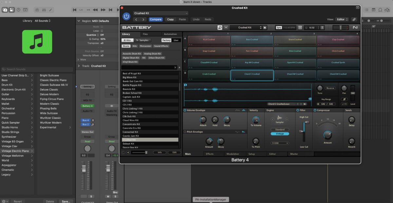This screenshot has width=393, height=203.
Task: Click the Samples button in Battery library
Action: click(x=142, y=40)
